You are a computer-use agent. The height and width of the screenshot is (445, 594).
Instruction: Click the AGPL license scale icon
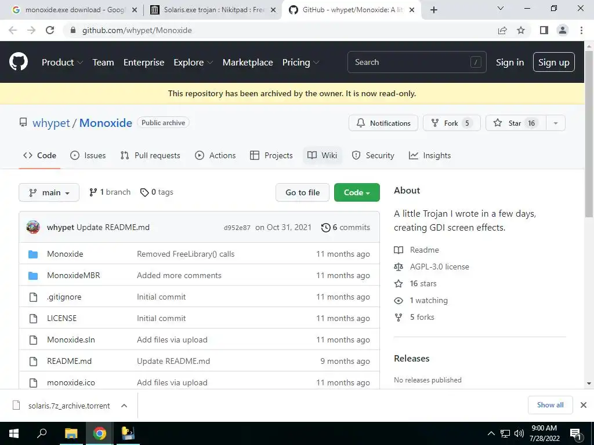(x=399, y=267)
